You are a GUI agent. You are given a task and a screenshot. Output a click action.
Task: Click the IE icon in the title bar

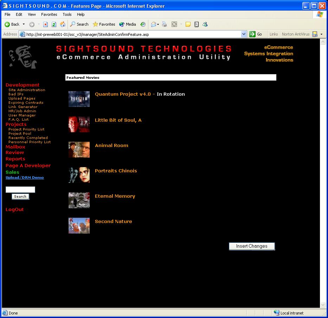pyautogui.click(x=5, y=6)
